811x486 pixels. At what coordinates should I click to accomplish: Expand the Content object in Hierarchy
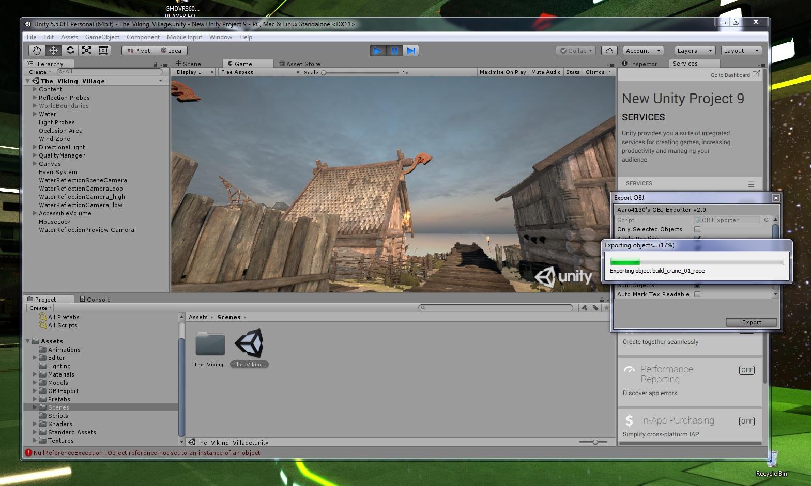point(35,89)
